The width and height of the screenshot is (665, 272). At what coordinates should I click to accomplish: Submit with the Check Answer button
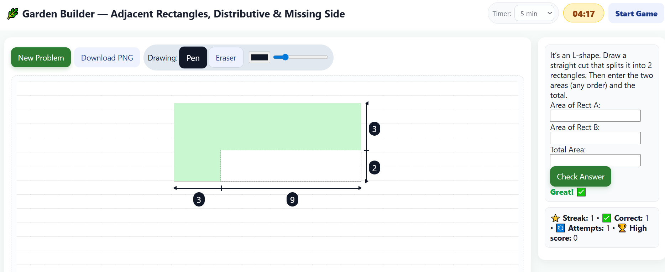tap(581, 177)
